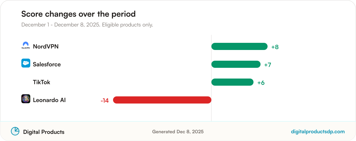Select the Salesforce green bar
The height and width of the screenshot is (141, 356).
pos(236,64)
